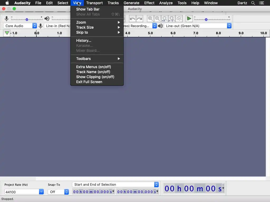This screenshot has width=270, height=202.
Task: Open the selection start time format arrow
Action: (x=113, y=191)
